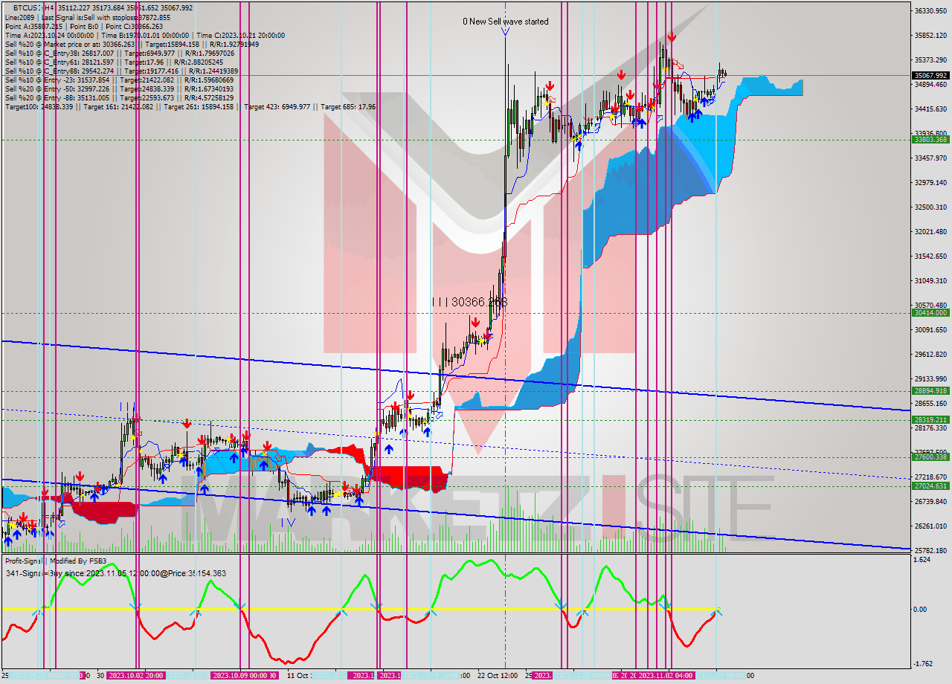Click the BTCUSD H4 symbol title line
This screenshot has height=684, width=952.
[103, 8]
